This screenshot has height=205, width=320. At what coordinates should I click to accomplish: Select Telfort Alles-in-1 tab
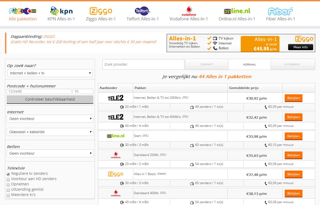tap(142, 19)
